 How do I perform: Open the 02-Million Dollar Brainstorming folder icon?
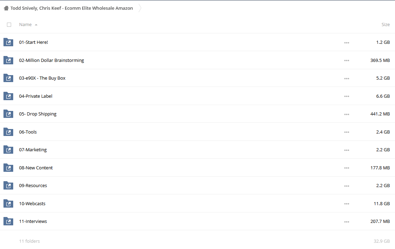click(x=8, y=60)
